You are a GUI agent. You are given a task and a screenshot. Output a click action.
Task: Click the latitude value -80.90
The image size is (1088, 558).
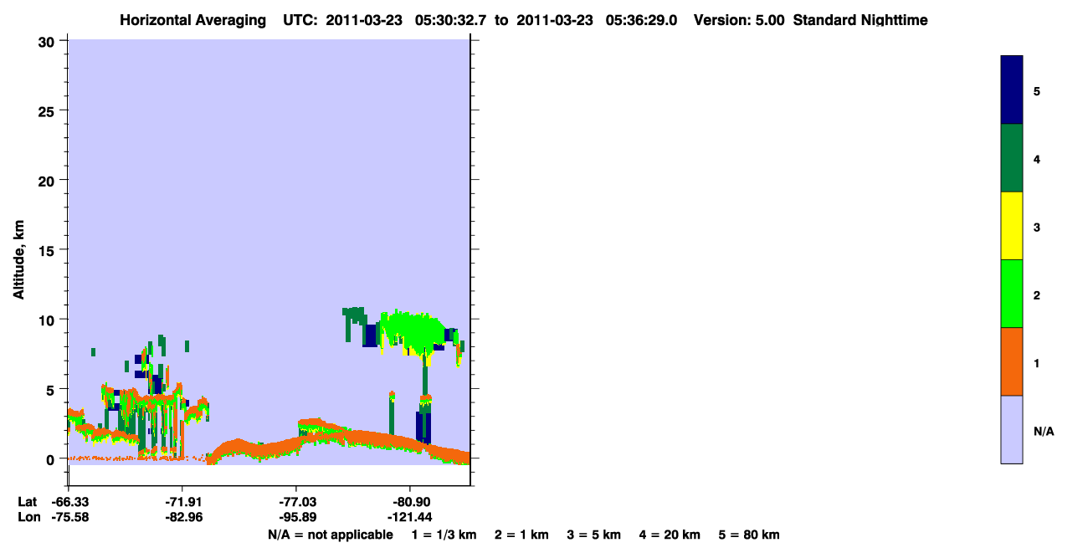(x=410, y=502)
